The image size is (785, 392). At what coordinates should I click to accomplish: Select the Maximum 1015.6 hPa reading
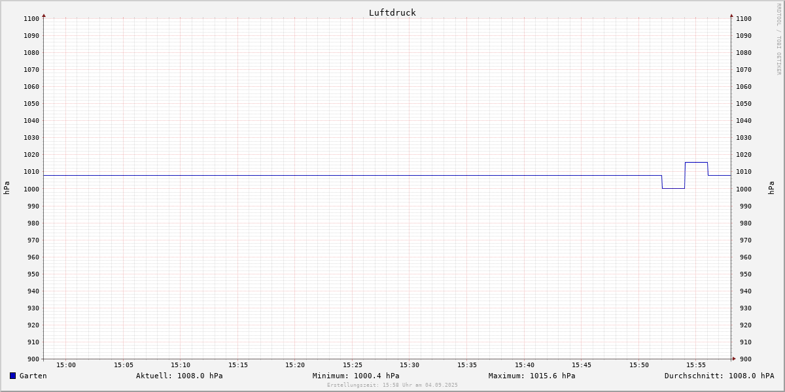click(532, 376)
